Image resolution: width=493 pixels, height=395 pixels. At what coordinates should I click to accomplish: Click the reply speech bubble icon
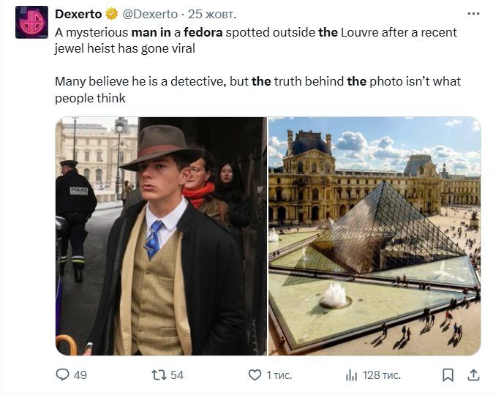pyautogui.click(x=63, y=375)
